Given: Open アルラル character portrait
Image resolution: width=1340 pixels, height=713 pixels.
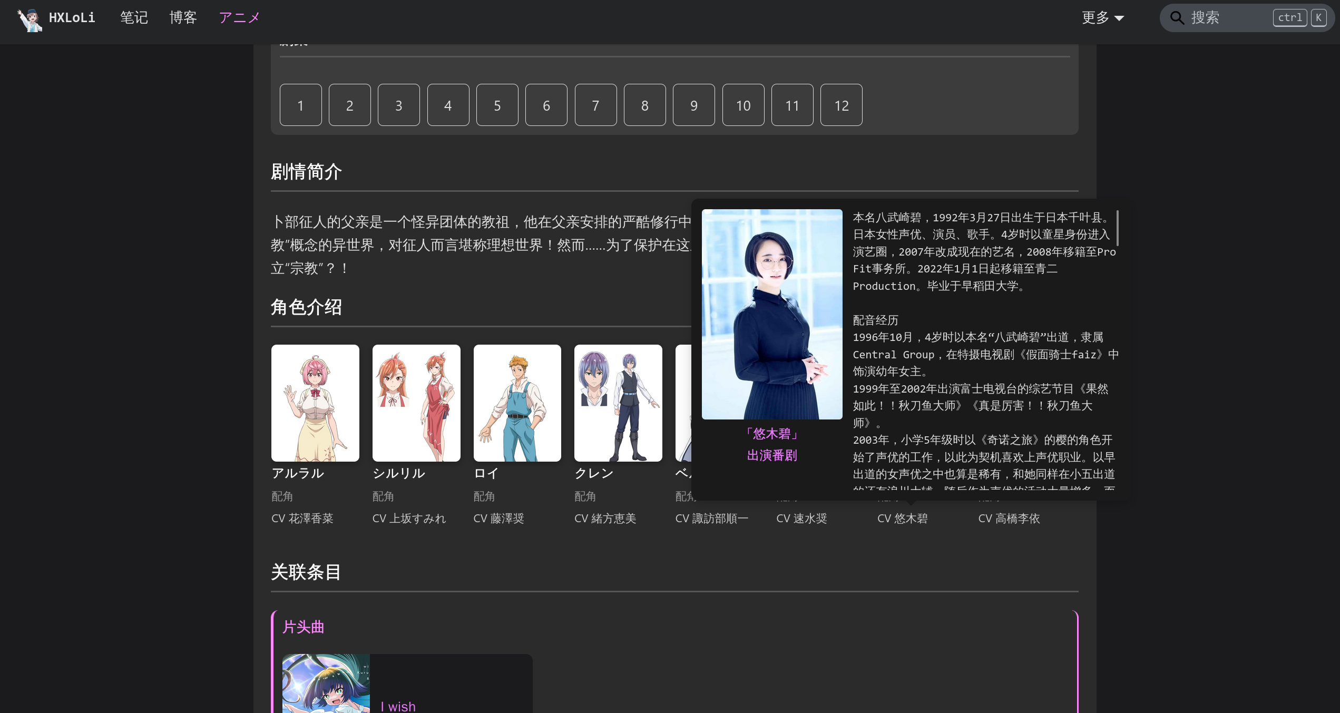Looking at the screenshot, I should [315, 403].
